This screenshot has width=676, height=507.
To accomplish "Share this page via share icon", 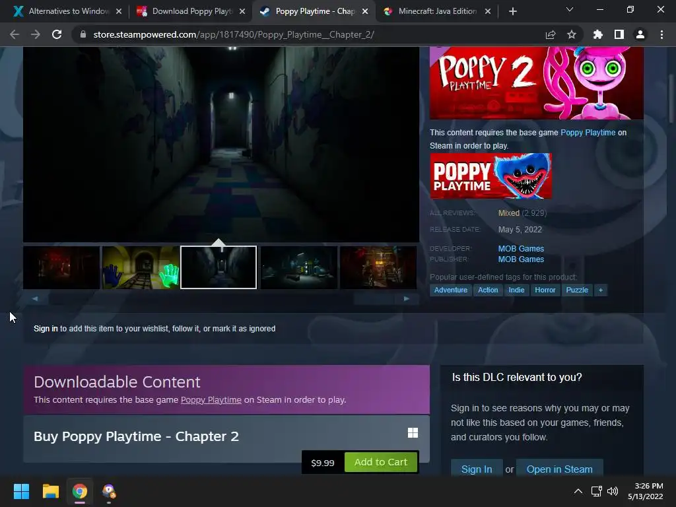I will 551,34.
